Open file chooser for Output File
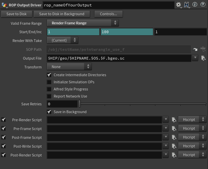This screenshot has height=169, width=208. 203,58
